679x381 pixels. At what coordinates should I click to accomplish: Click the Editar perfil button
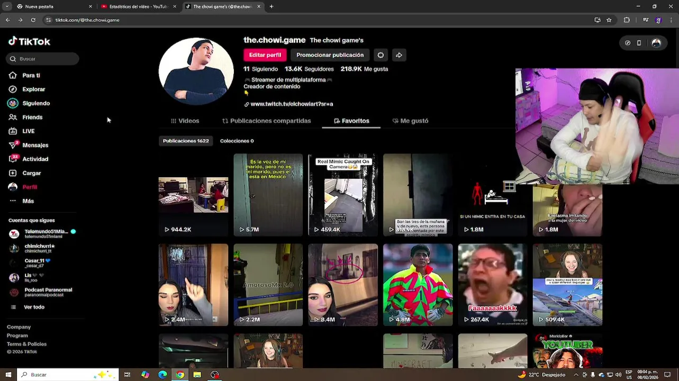click(265, 55)
